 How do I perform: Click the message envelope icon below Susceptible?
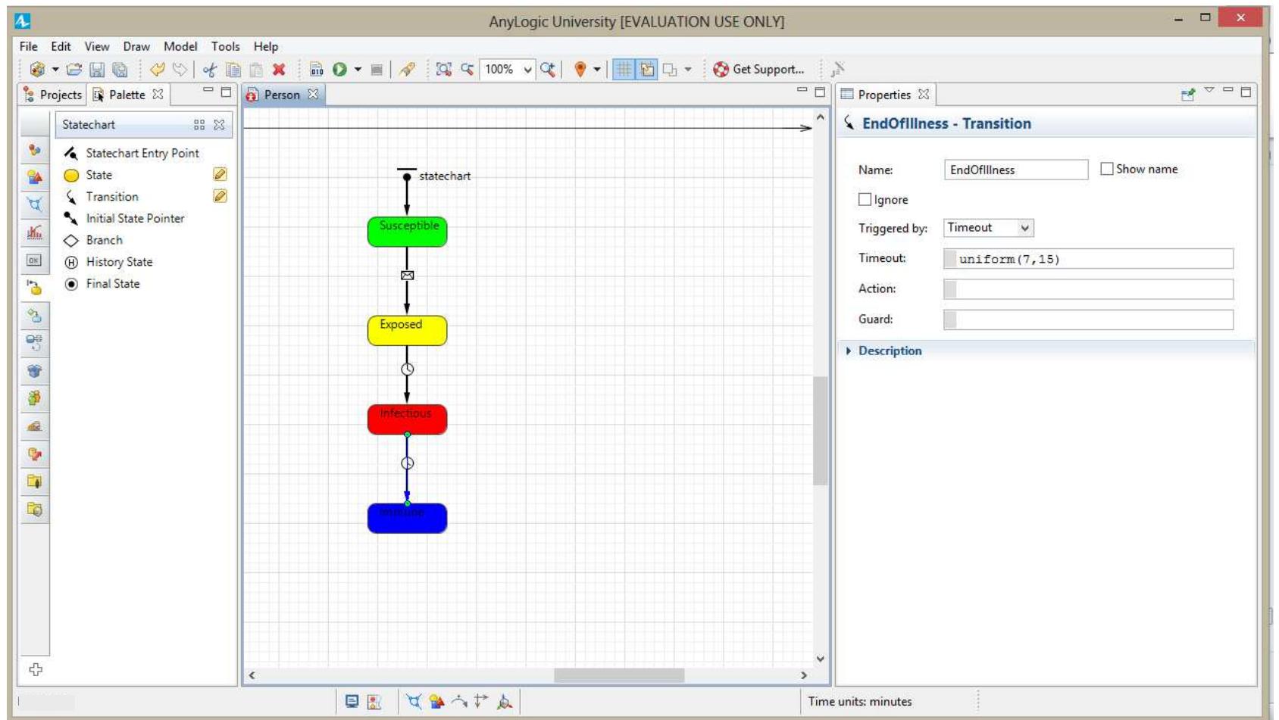(x=407, y=276)
